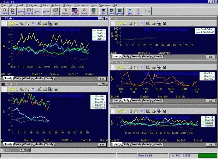This screenshot has width=218, height=159.
Task: Click Stat10Hs in the Heights 2 legend
Action: coord(98,102)
